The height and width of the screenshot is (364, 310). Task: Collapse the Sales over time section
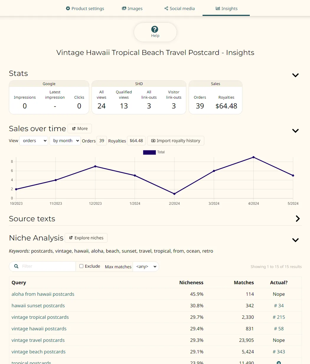coord(295,131)
